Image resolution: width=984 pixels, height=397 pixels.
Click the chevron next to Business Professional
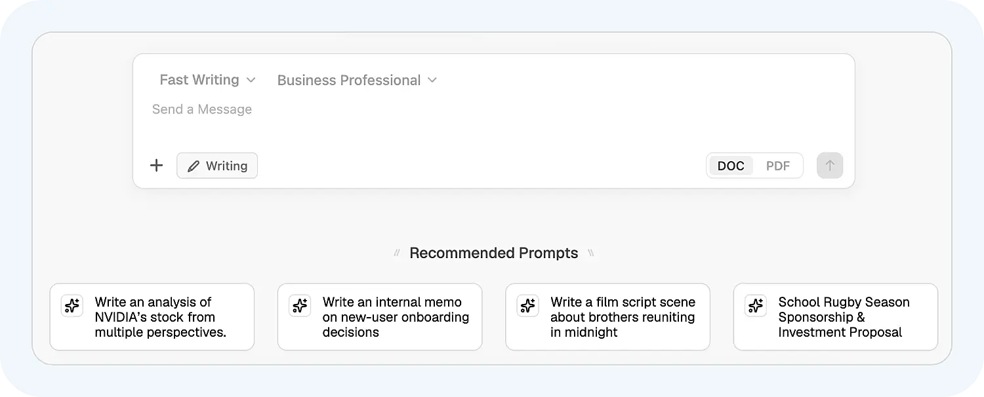432,81
